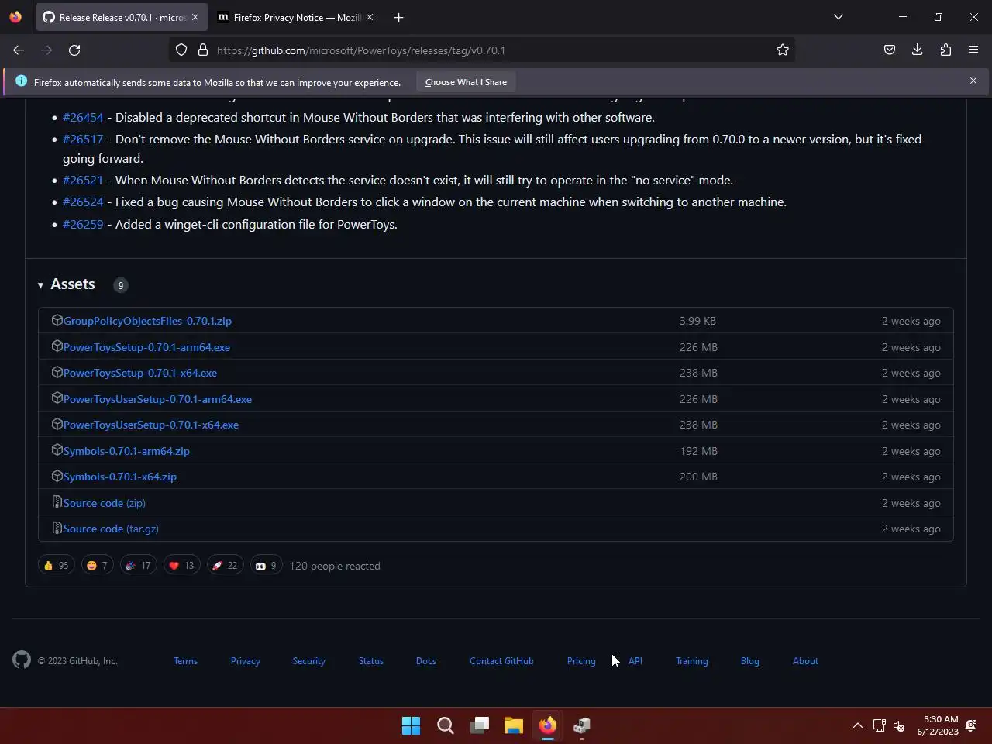Open the About footer link
Viewport: 992px width, 744px height.
(805, 661)
